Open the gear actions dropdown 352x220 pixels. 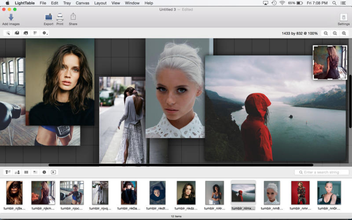(x=45, y=33)
